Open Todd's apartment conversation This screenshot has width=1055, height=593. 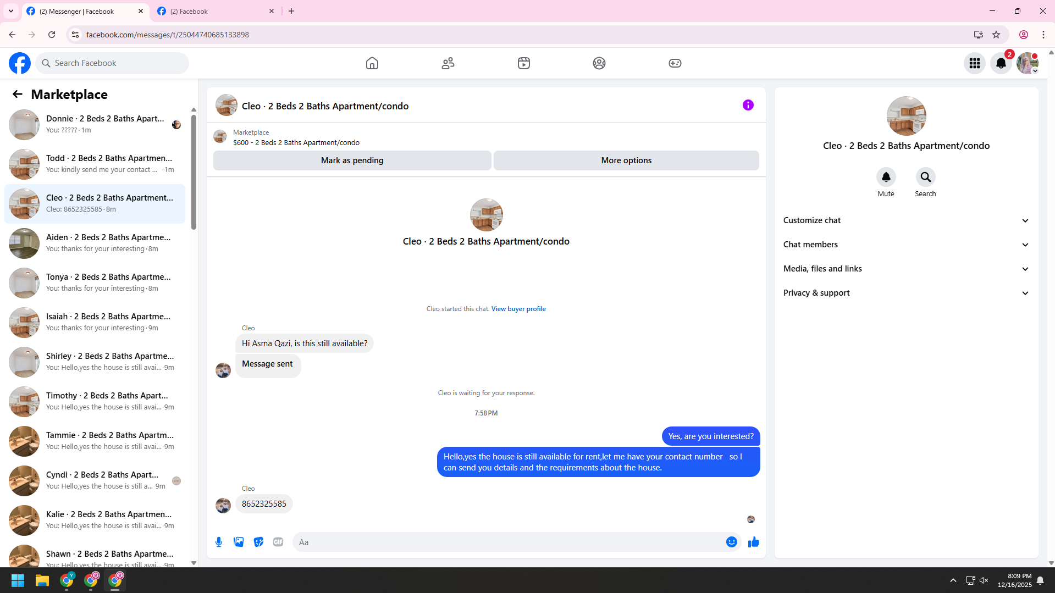click(95, 164)
